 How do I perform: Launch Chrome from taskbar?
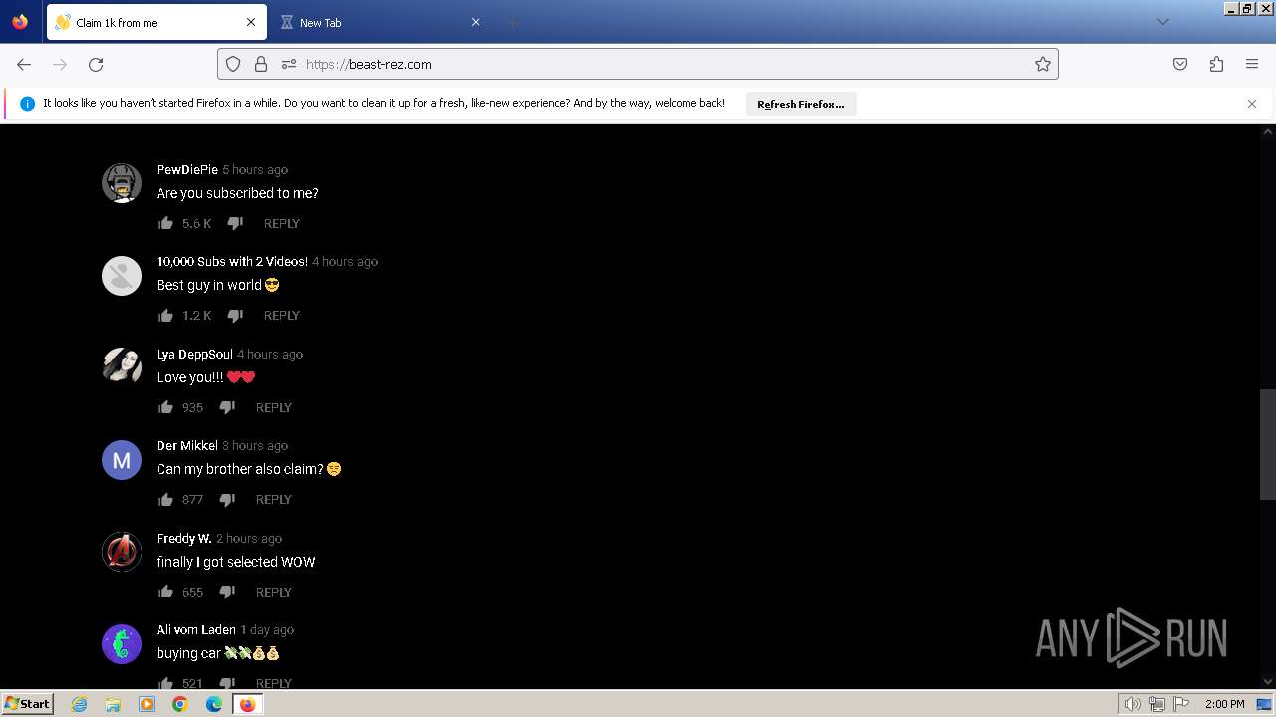tap(180, 704)
